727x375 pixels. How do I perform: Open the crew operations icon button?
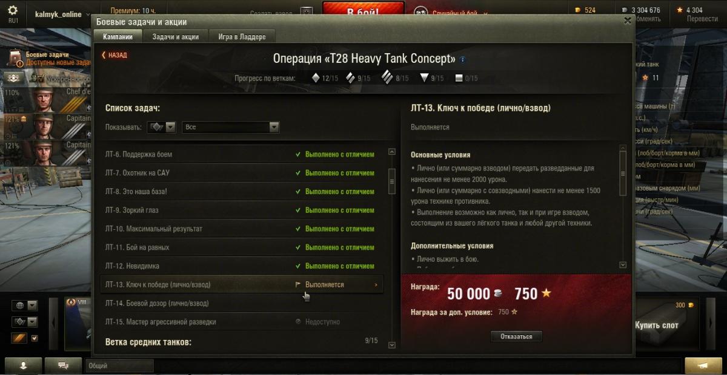click(15, 78)
